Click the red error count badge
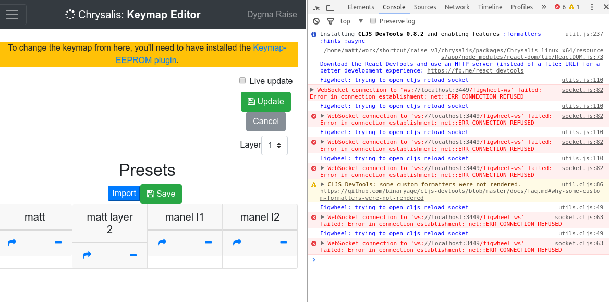The width and height of the screenshot is (609, 302). (x=560, y=7)
